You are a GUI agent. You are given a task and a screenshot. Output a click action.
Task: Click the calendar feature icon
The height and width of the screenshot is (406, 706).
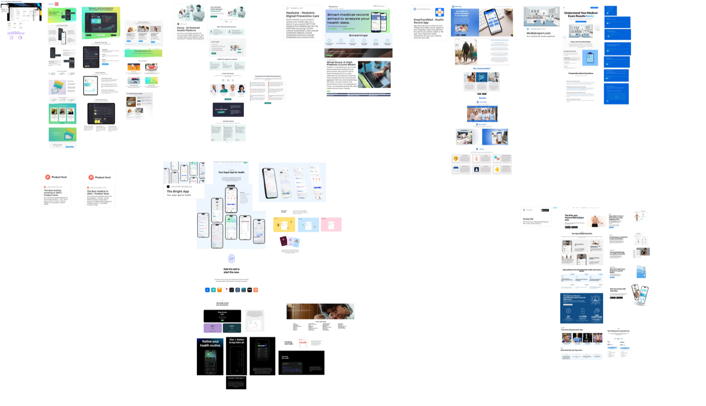pos(456,169)
